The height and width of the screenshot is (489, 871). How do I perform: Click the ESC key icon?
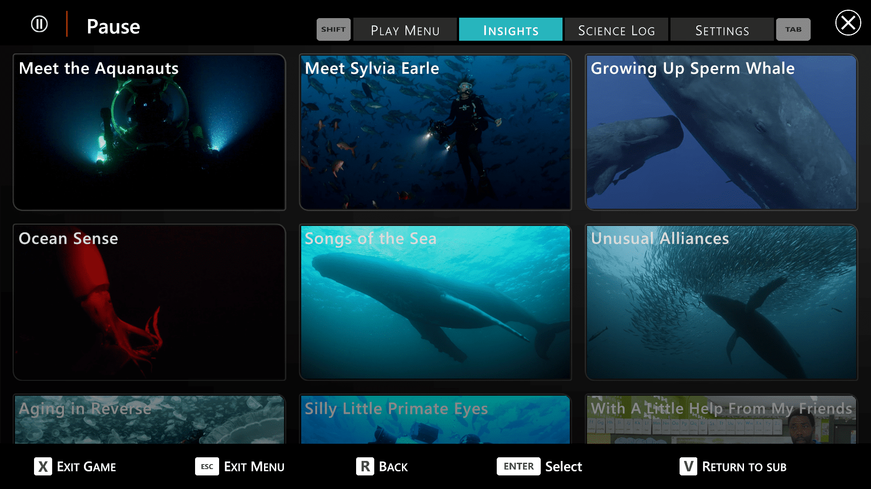click(x=207, y=466)
